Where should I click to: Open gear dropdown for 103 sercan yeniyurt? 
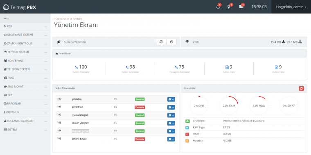pyautogui.click(x=171, y=123)
